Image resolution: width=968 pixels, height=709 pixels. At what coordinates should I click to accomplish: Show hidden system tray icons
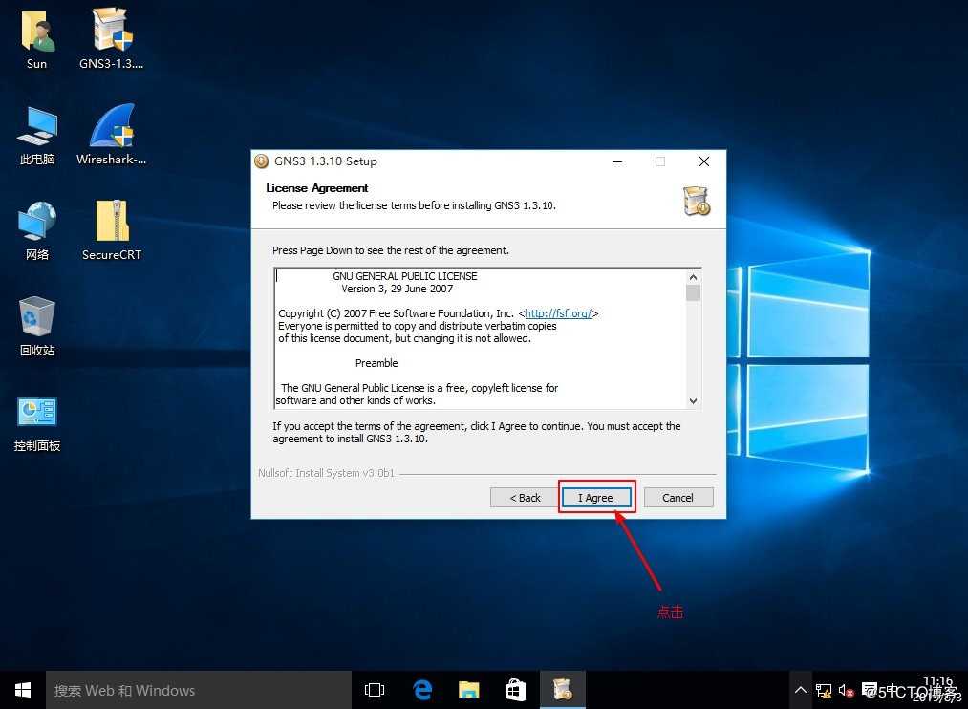(801, 690)
